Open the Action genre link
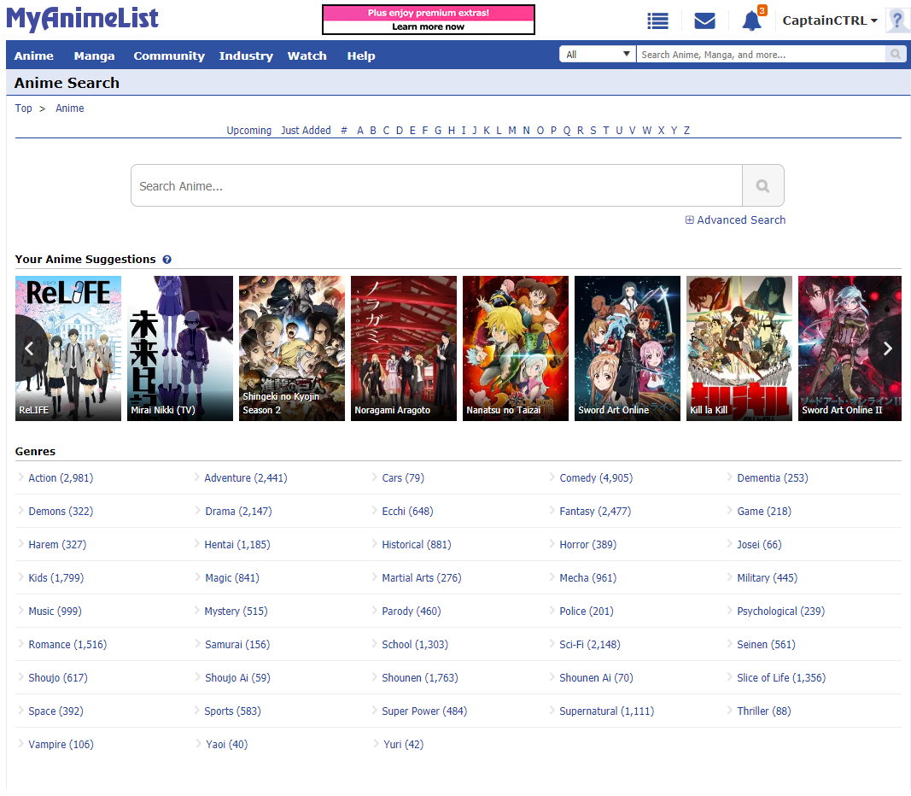The height and width of the screenshot is (796, 911). click(x=60, y=478)
